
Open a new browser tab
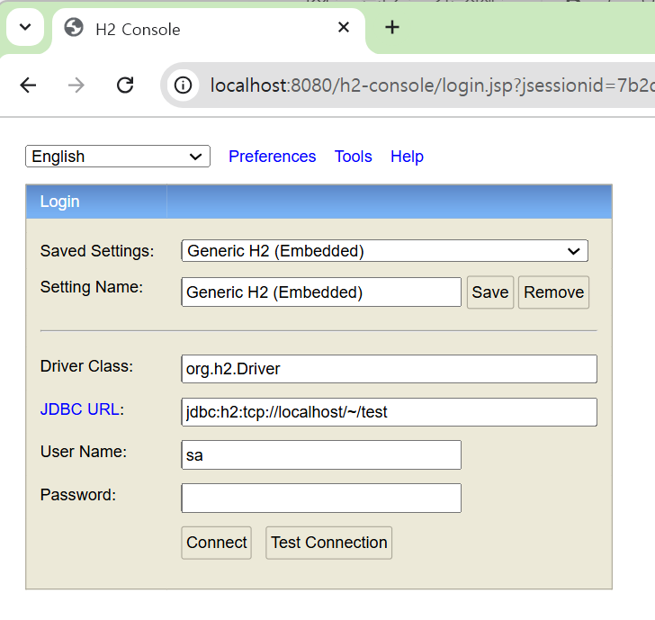pos(392,28)
